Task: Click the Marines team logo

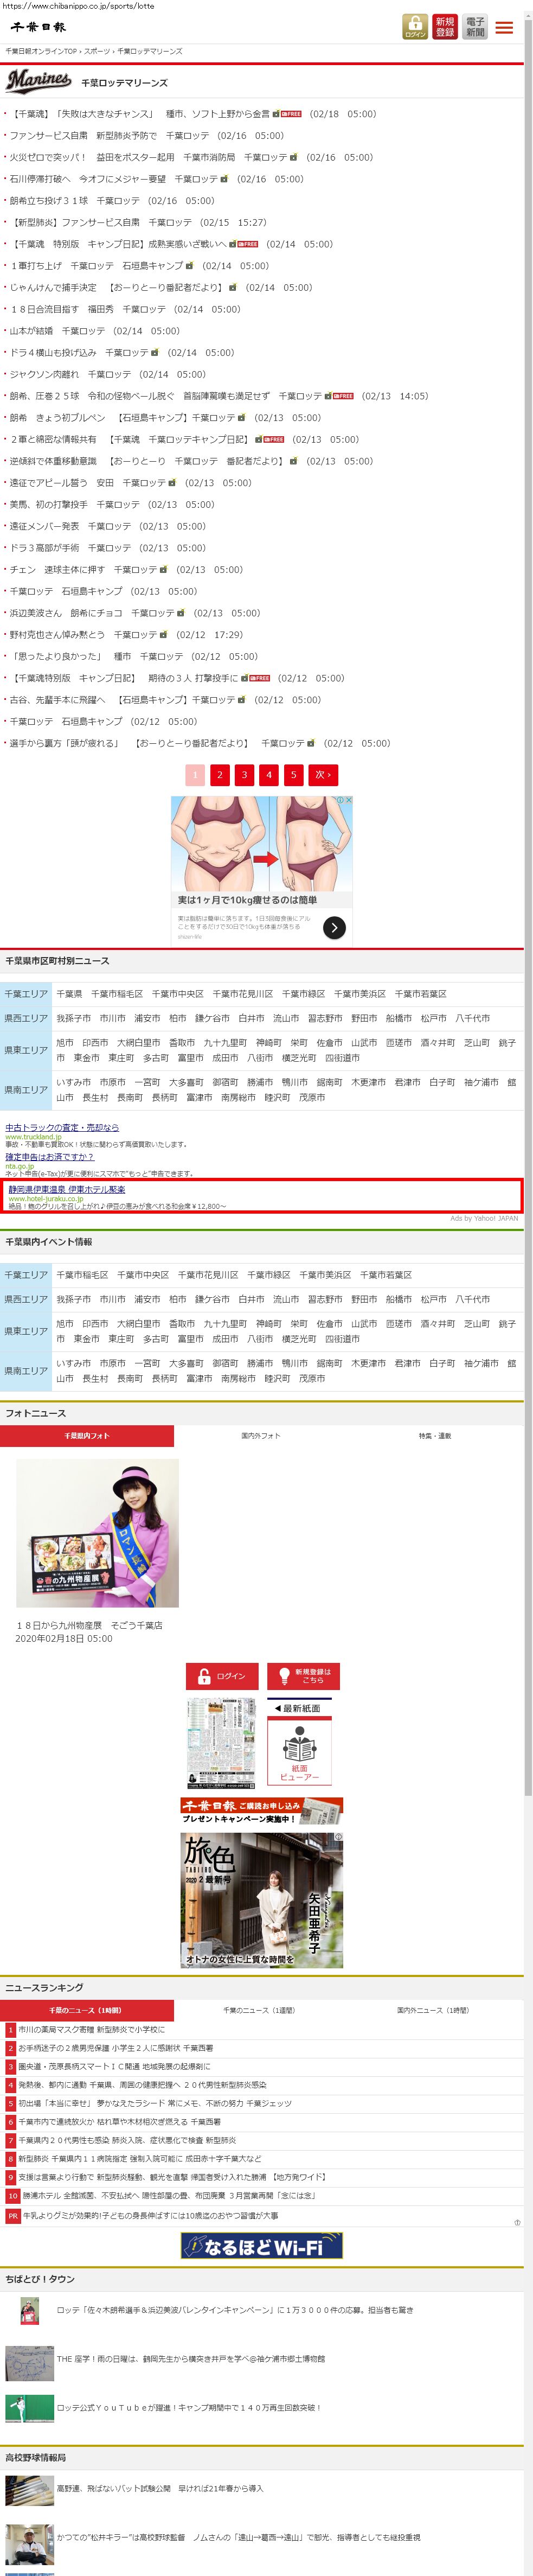Action: [x=39, y=81]
